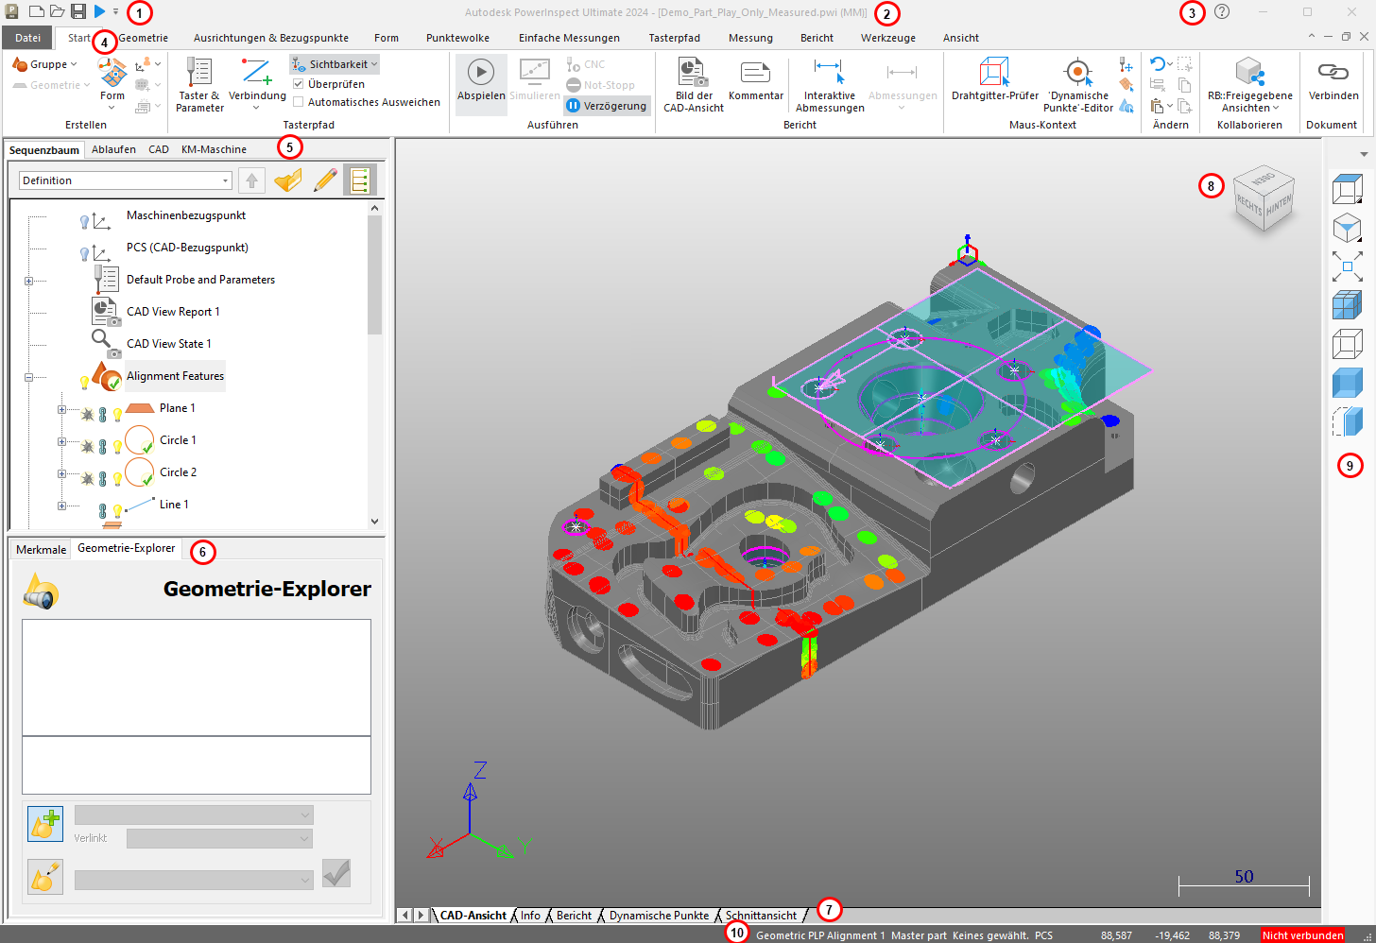Enable Automatisches Ausweichen checkbox
1376x943 pixels.
click(x=298, y=102)
